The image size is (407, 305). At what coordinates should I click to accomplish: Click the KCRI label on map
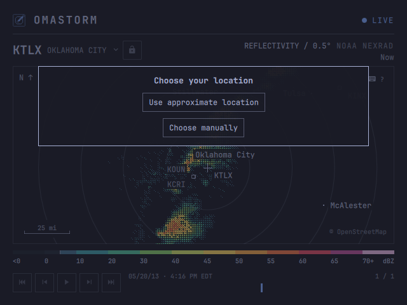point(176,184)
